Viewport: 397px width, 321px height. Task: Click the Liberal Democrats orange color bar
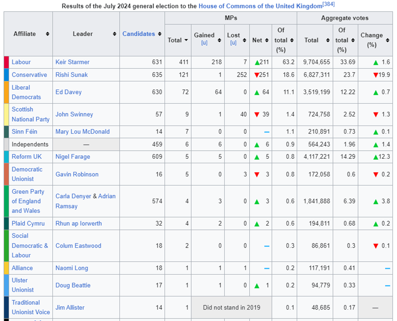point(6,92)
